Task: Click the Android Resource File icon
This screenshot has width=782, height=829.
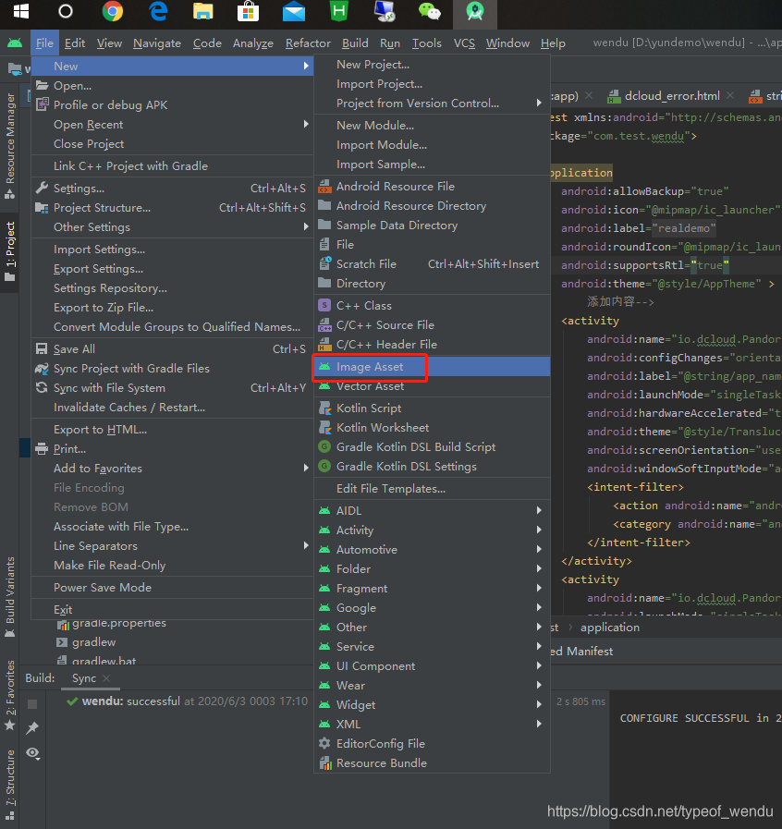Action: tap(324, 186)
